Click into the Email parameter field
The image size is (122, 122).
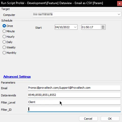pos(74,88)
